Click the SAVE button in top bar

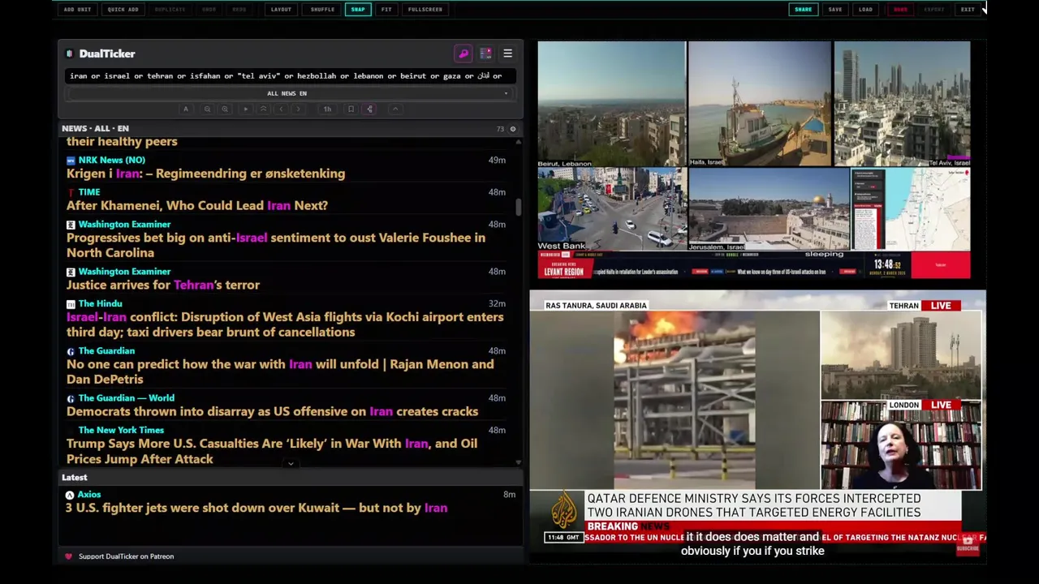pyautogui.click(x=835, y=10)
